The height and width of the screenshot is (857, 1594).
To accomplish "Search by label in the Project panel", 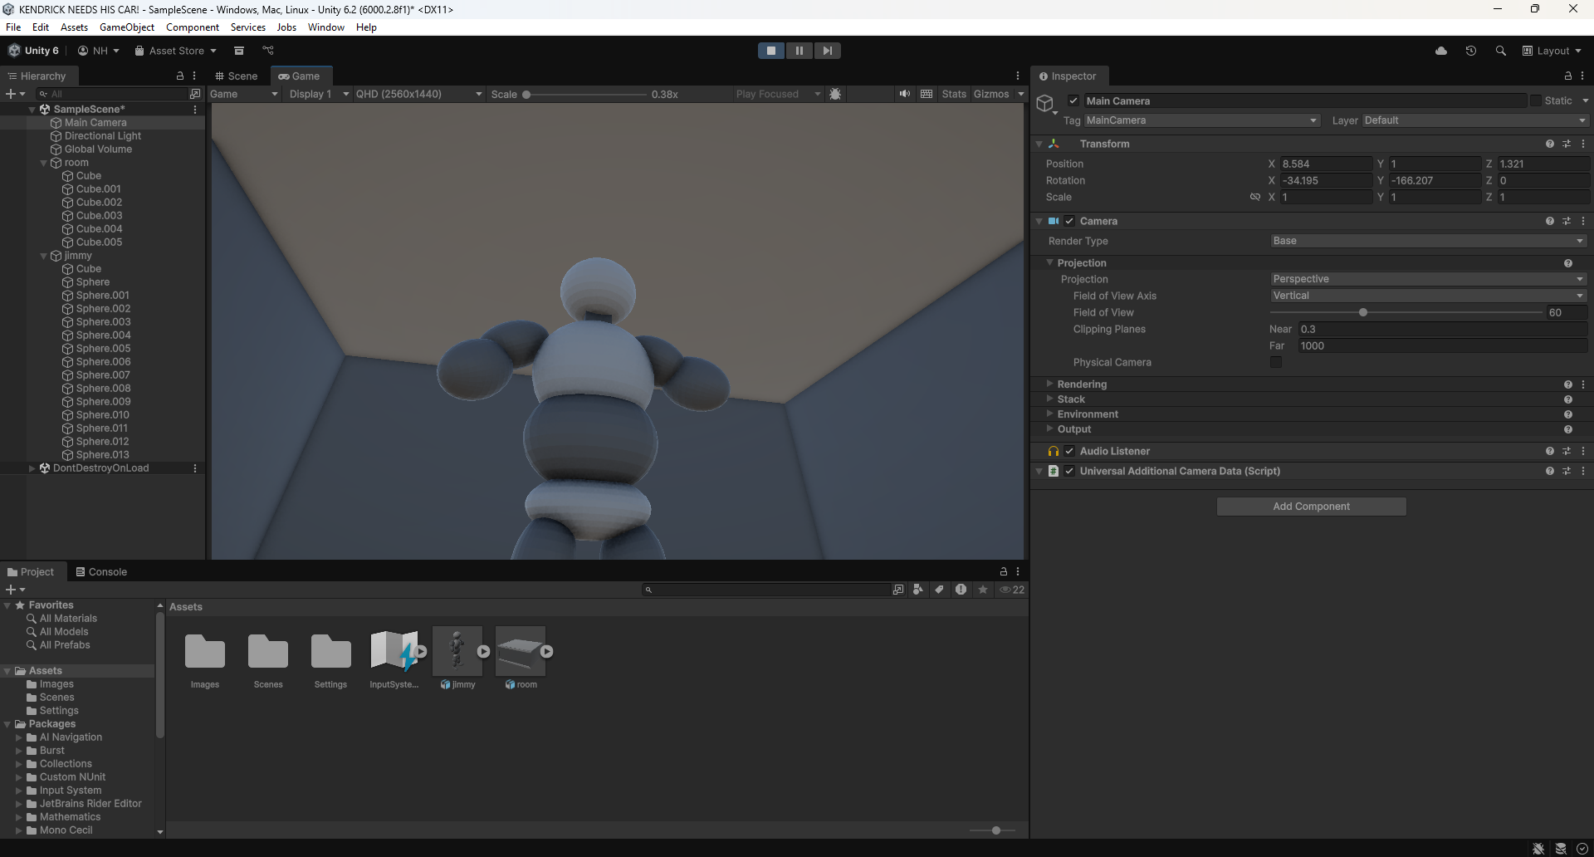I will tap(939, 590).
